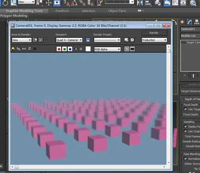Click the Save Image icon

pyautogui.click(x=13, y=49)
